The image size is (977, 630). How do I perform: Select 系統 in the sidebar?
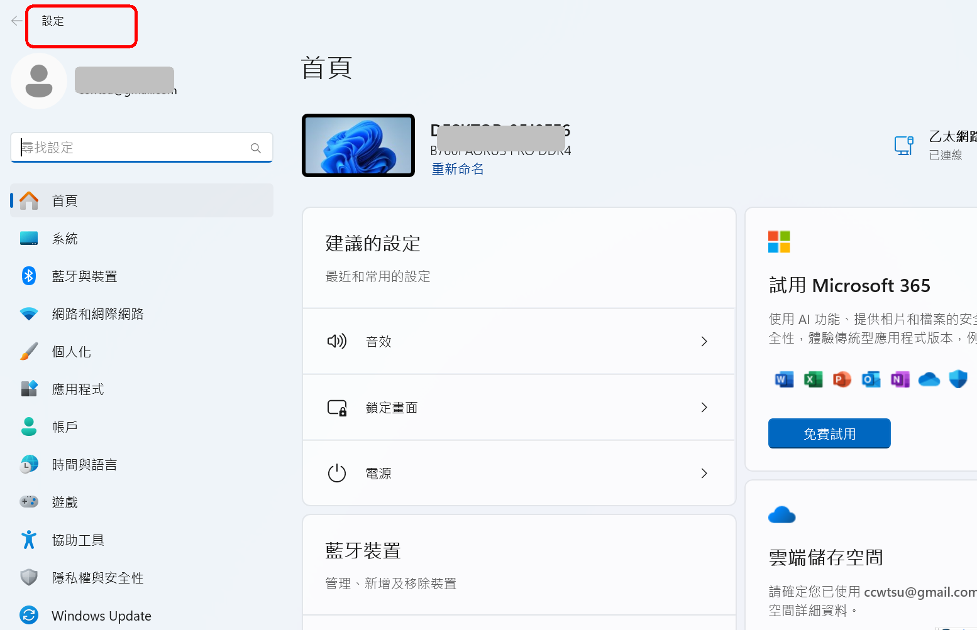[x=65, y=239]
